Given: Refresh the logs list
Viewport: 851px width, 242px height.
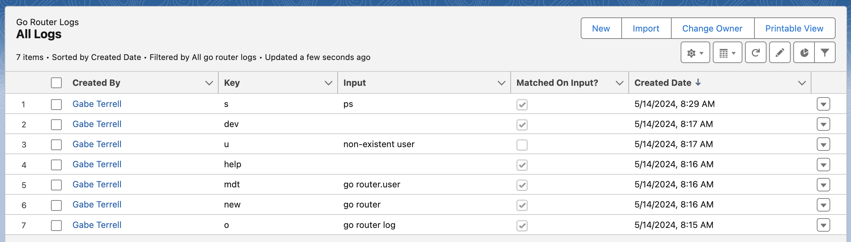Looking at the screenshot, I should point(755,53).
